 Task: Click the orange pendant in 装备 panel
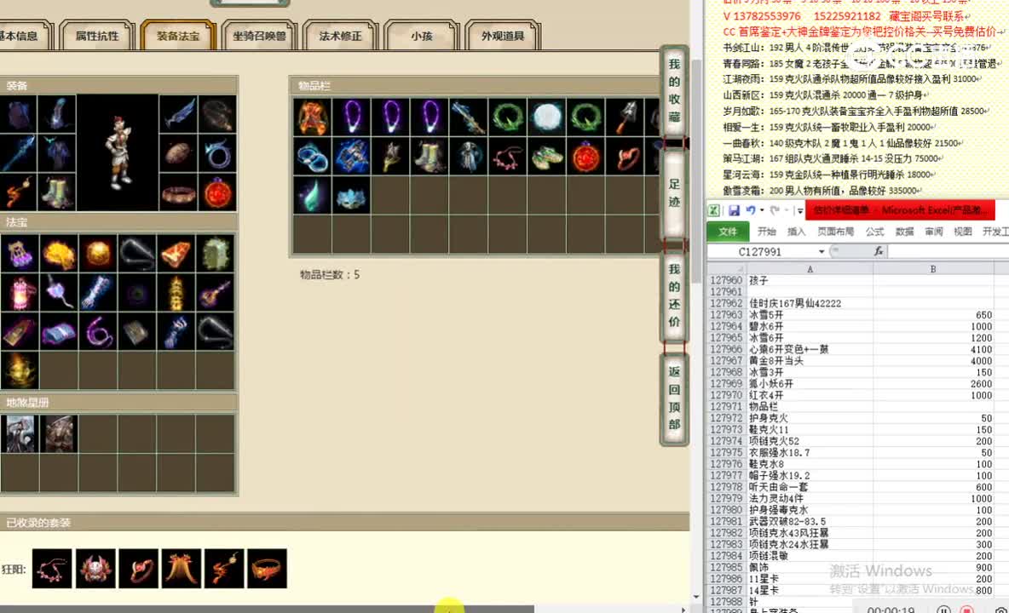18,192
